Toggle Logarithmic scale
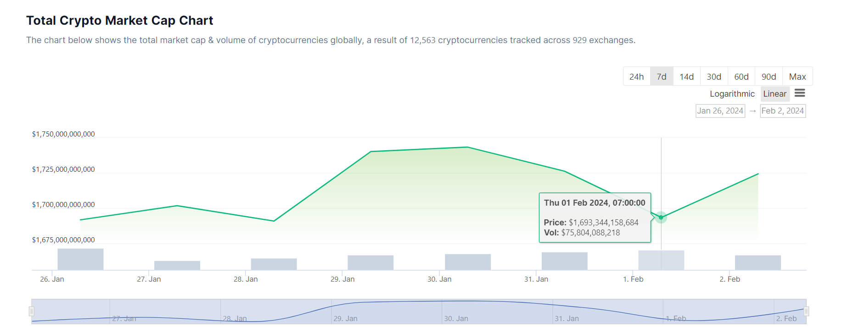The width and height of the screenshot is (842, 327). (732, 94)
